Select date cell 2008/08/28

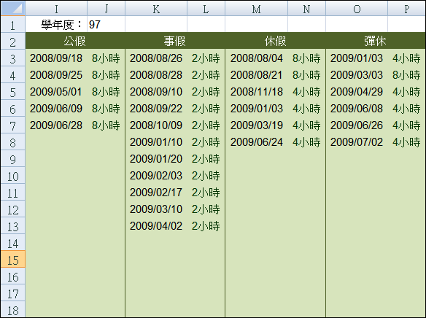tap(156, 75)
